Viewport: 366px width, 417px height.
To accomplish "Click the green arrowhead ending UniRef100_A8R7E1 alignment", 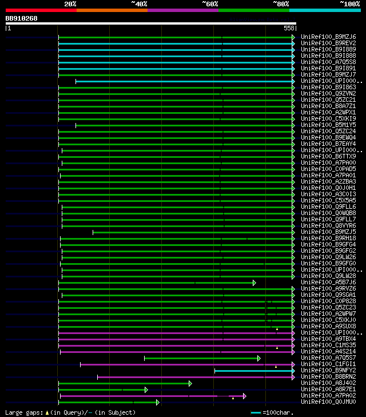I will point(146,390).
